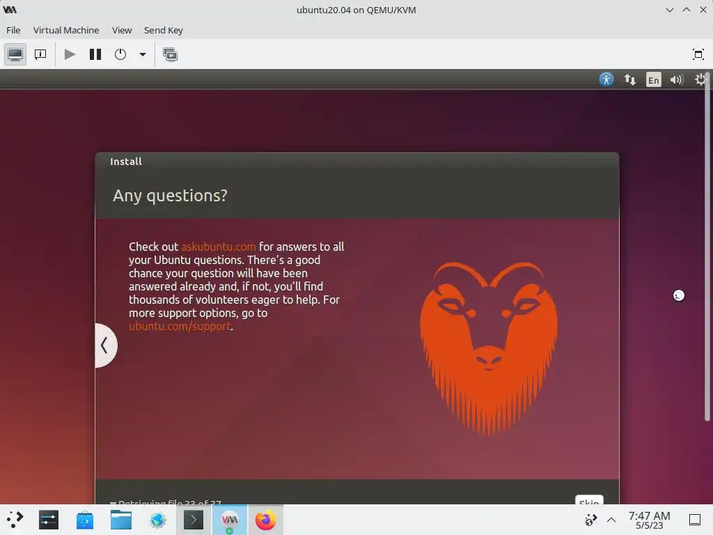Launch the globe web browser icon
Screen dimensions: 713x535
point(158,520)
